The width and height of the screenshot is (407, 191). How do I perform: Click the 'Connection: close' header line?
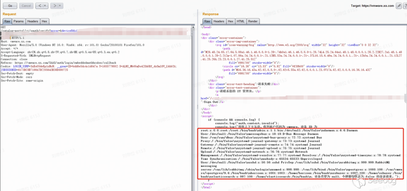[x=14, y=59]
